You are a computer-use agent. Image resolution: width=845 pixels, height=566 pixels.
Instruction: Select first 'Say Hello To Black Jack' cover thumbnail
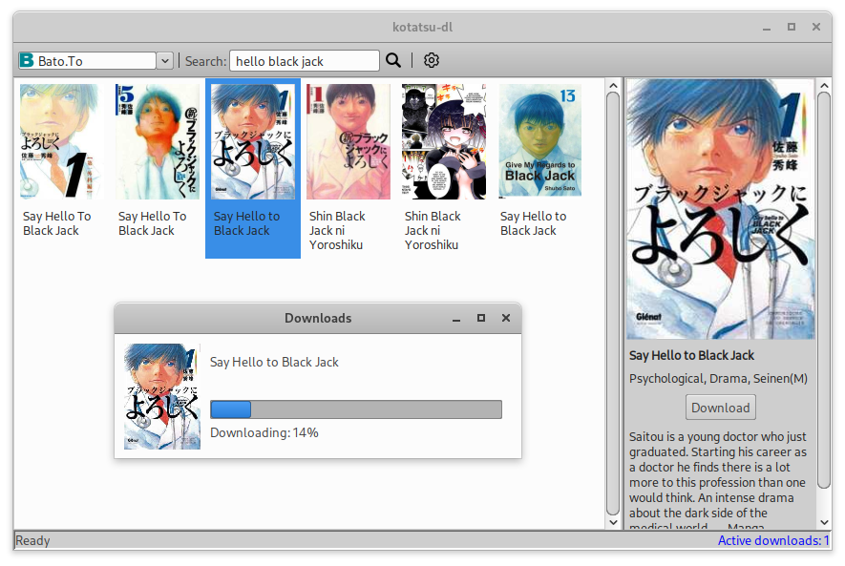pyautogui.click(x=62, y=141)
